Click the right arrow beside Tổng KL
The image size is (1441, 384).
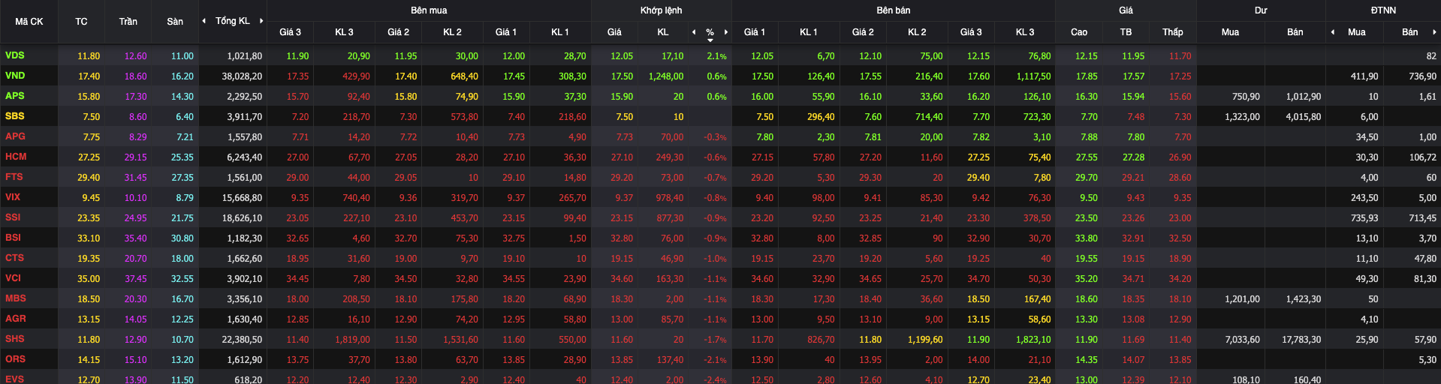click(261, 21)
